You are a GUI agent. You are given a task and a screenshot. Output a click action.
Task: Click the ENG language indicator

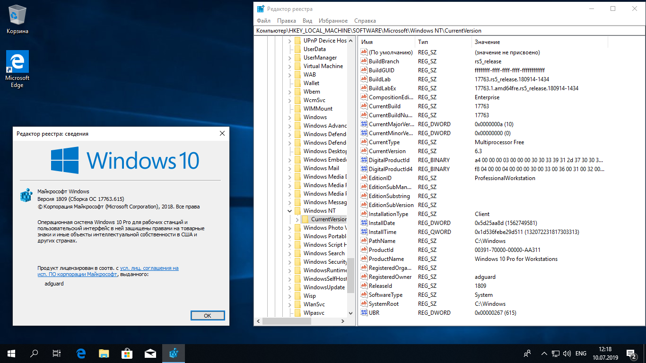(581, 354)
